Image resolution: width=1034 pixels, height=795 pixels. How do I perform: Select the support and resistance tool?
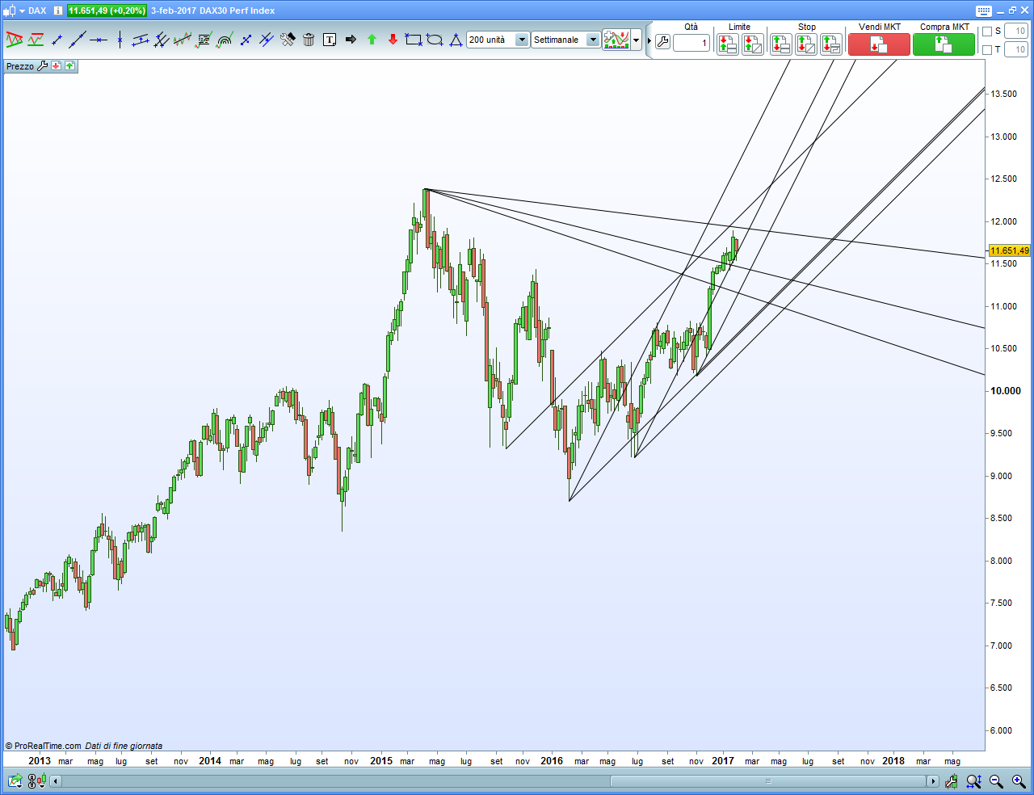coord(36,40)
